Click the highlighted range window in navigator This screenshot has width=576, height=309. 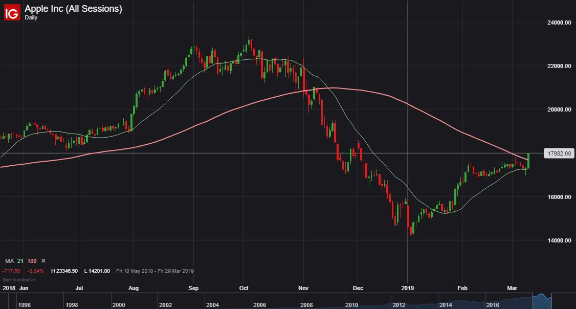click(542, 301)
